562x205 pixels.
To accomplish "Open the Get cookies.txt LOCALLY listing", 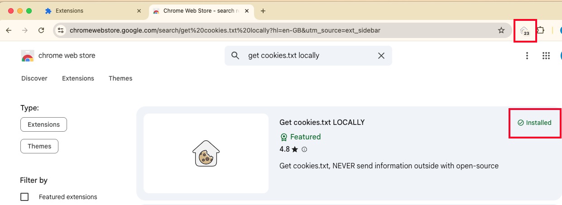I will click(x=322, y=122).
